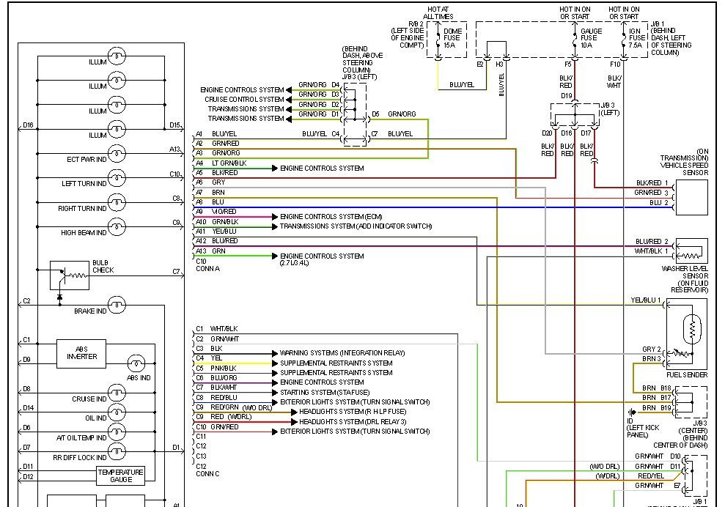Click the OIL IND lamp symbol
725x507 pixels.
pyautogui.click(x=117, y=412)
